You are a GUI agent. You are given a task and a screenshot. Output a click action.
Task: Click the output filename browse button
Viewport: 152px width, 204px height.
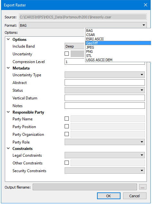tap(143, 187)
